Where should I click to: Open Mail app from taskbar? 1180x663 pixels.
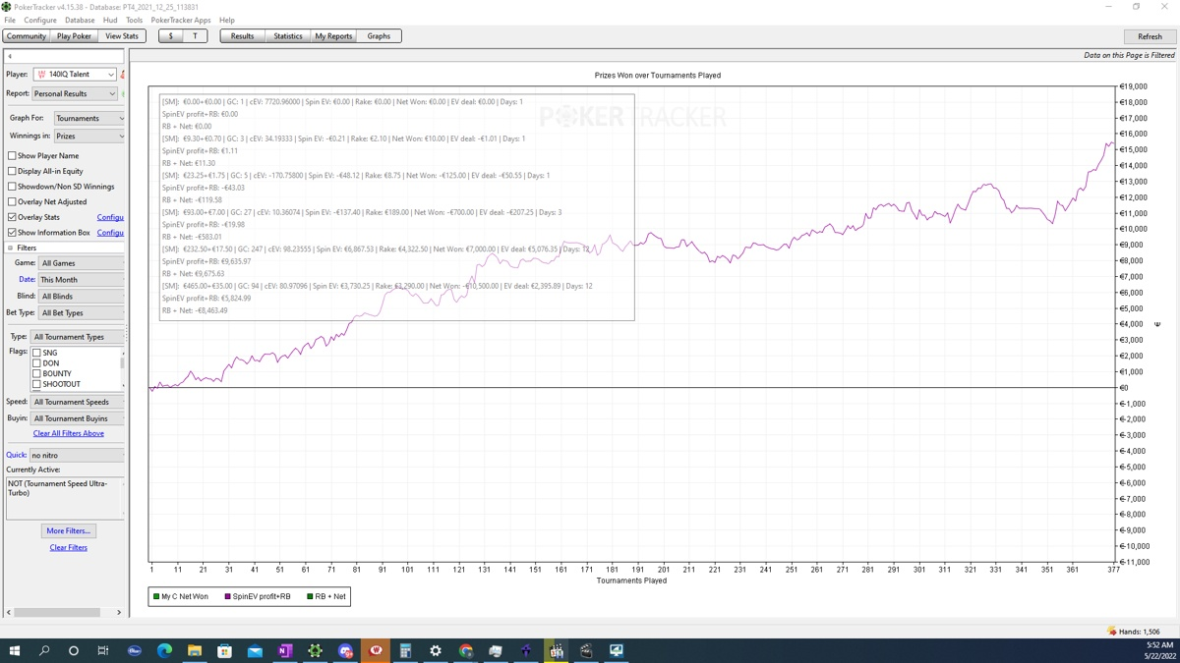click(255, 650)
